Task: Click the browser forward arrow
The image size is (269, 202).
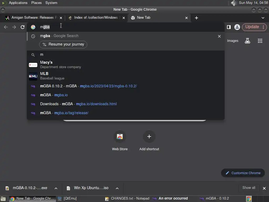Action: tap(14, 27)
